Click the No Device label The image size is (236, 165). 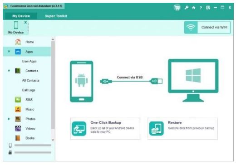click(x=16, y=32)
